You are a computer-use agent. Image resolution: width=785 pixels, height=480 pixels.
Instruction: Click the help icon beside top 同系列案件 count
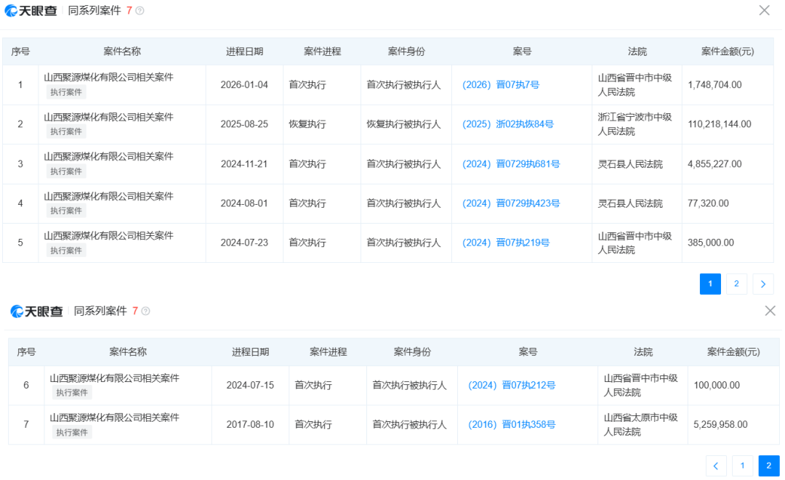(140, 11)
